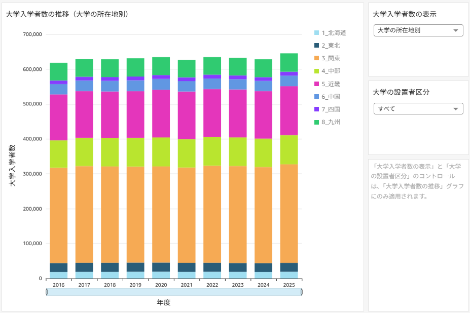The image size is (470, 313).
Task: Click the blue 中国 segment of the 2023 bar
Action: 238,84
